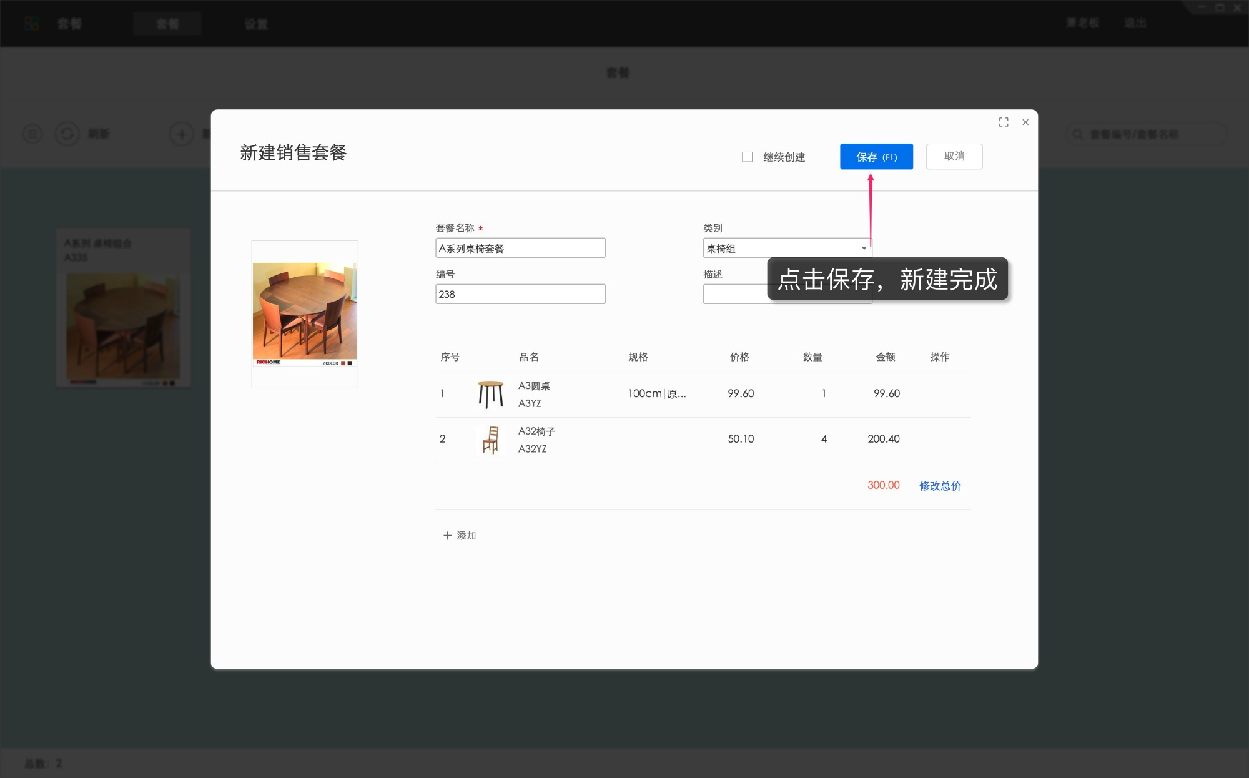Viewport: 1249px width, 778px height.
Task: Click the colorful app grid logo icon
Action: (x=32, y=23)
